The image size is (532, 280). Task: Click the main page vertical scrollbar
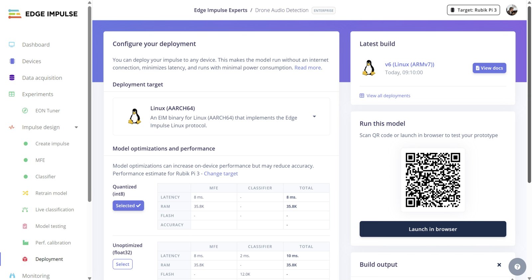point(529,94)
